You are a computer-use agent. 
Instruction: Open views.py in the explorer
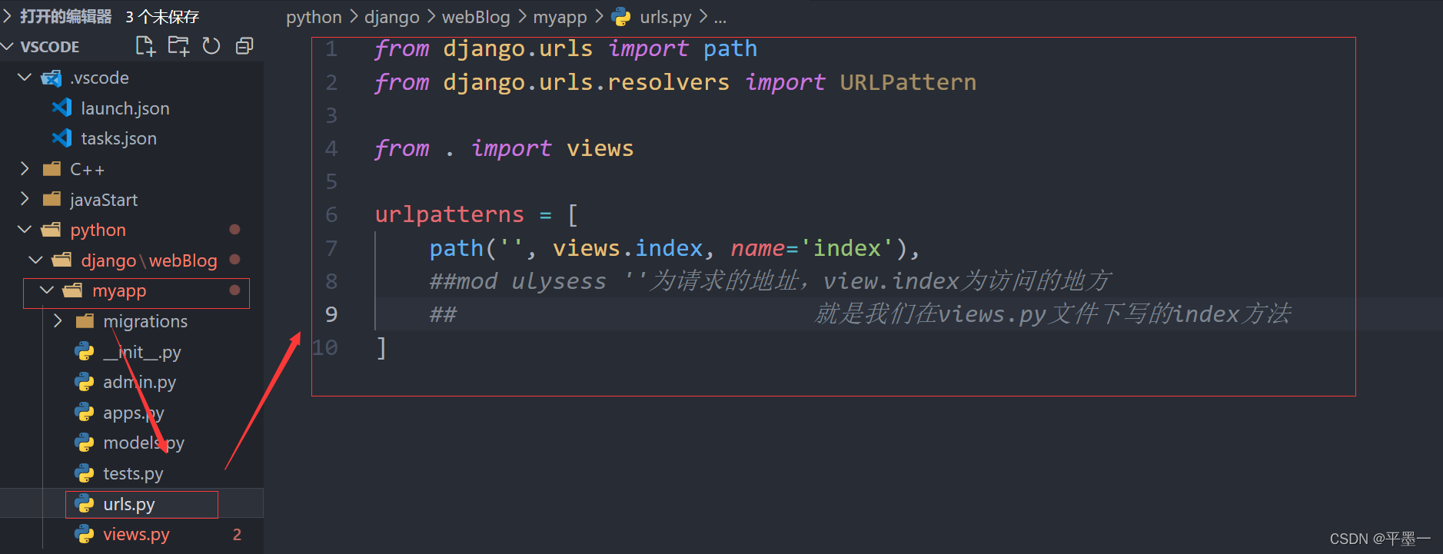click(x=136, y=534)
